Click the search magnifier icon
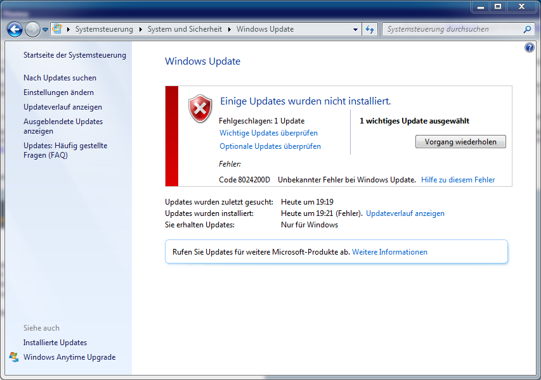541x380 pixels. click(x=527, y=29)
